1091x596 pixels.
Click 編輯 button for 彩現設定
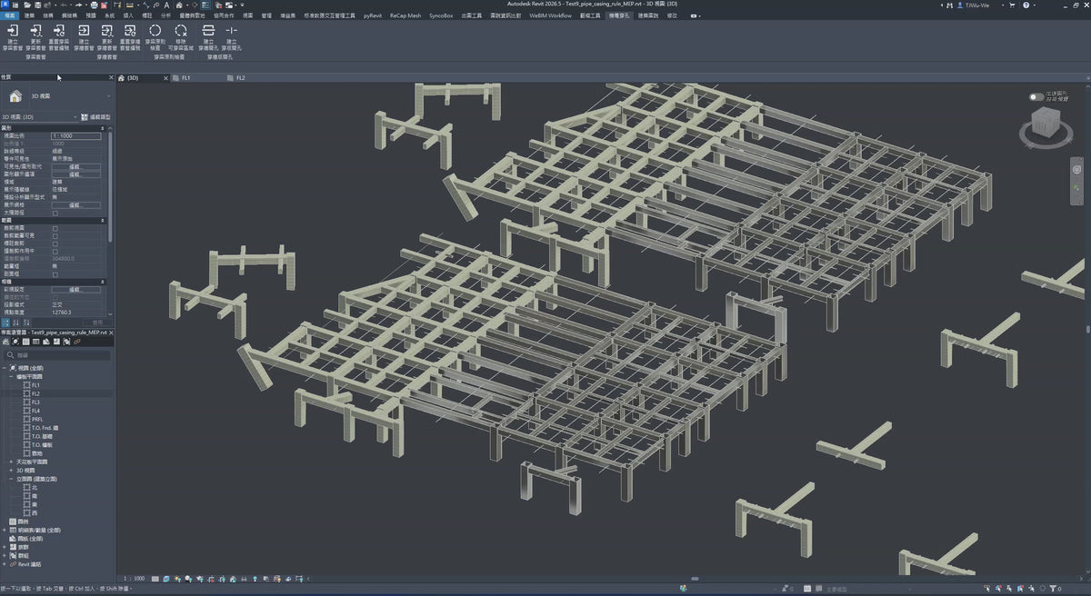tap(75, 290)
